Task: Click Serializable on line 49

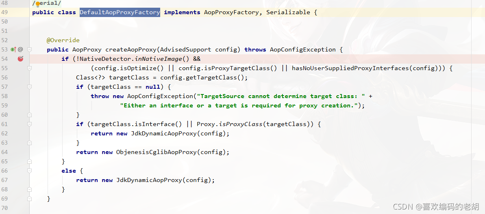Action: pyautogui.click(x=288, y=12)
